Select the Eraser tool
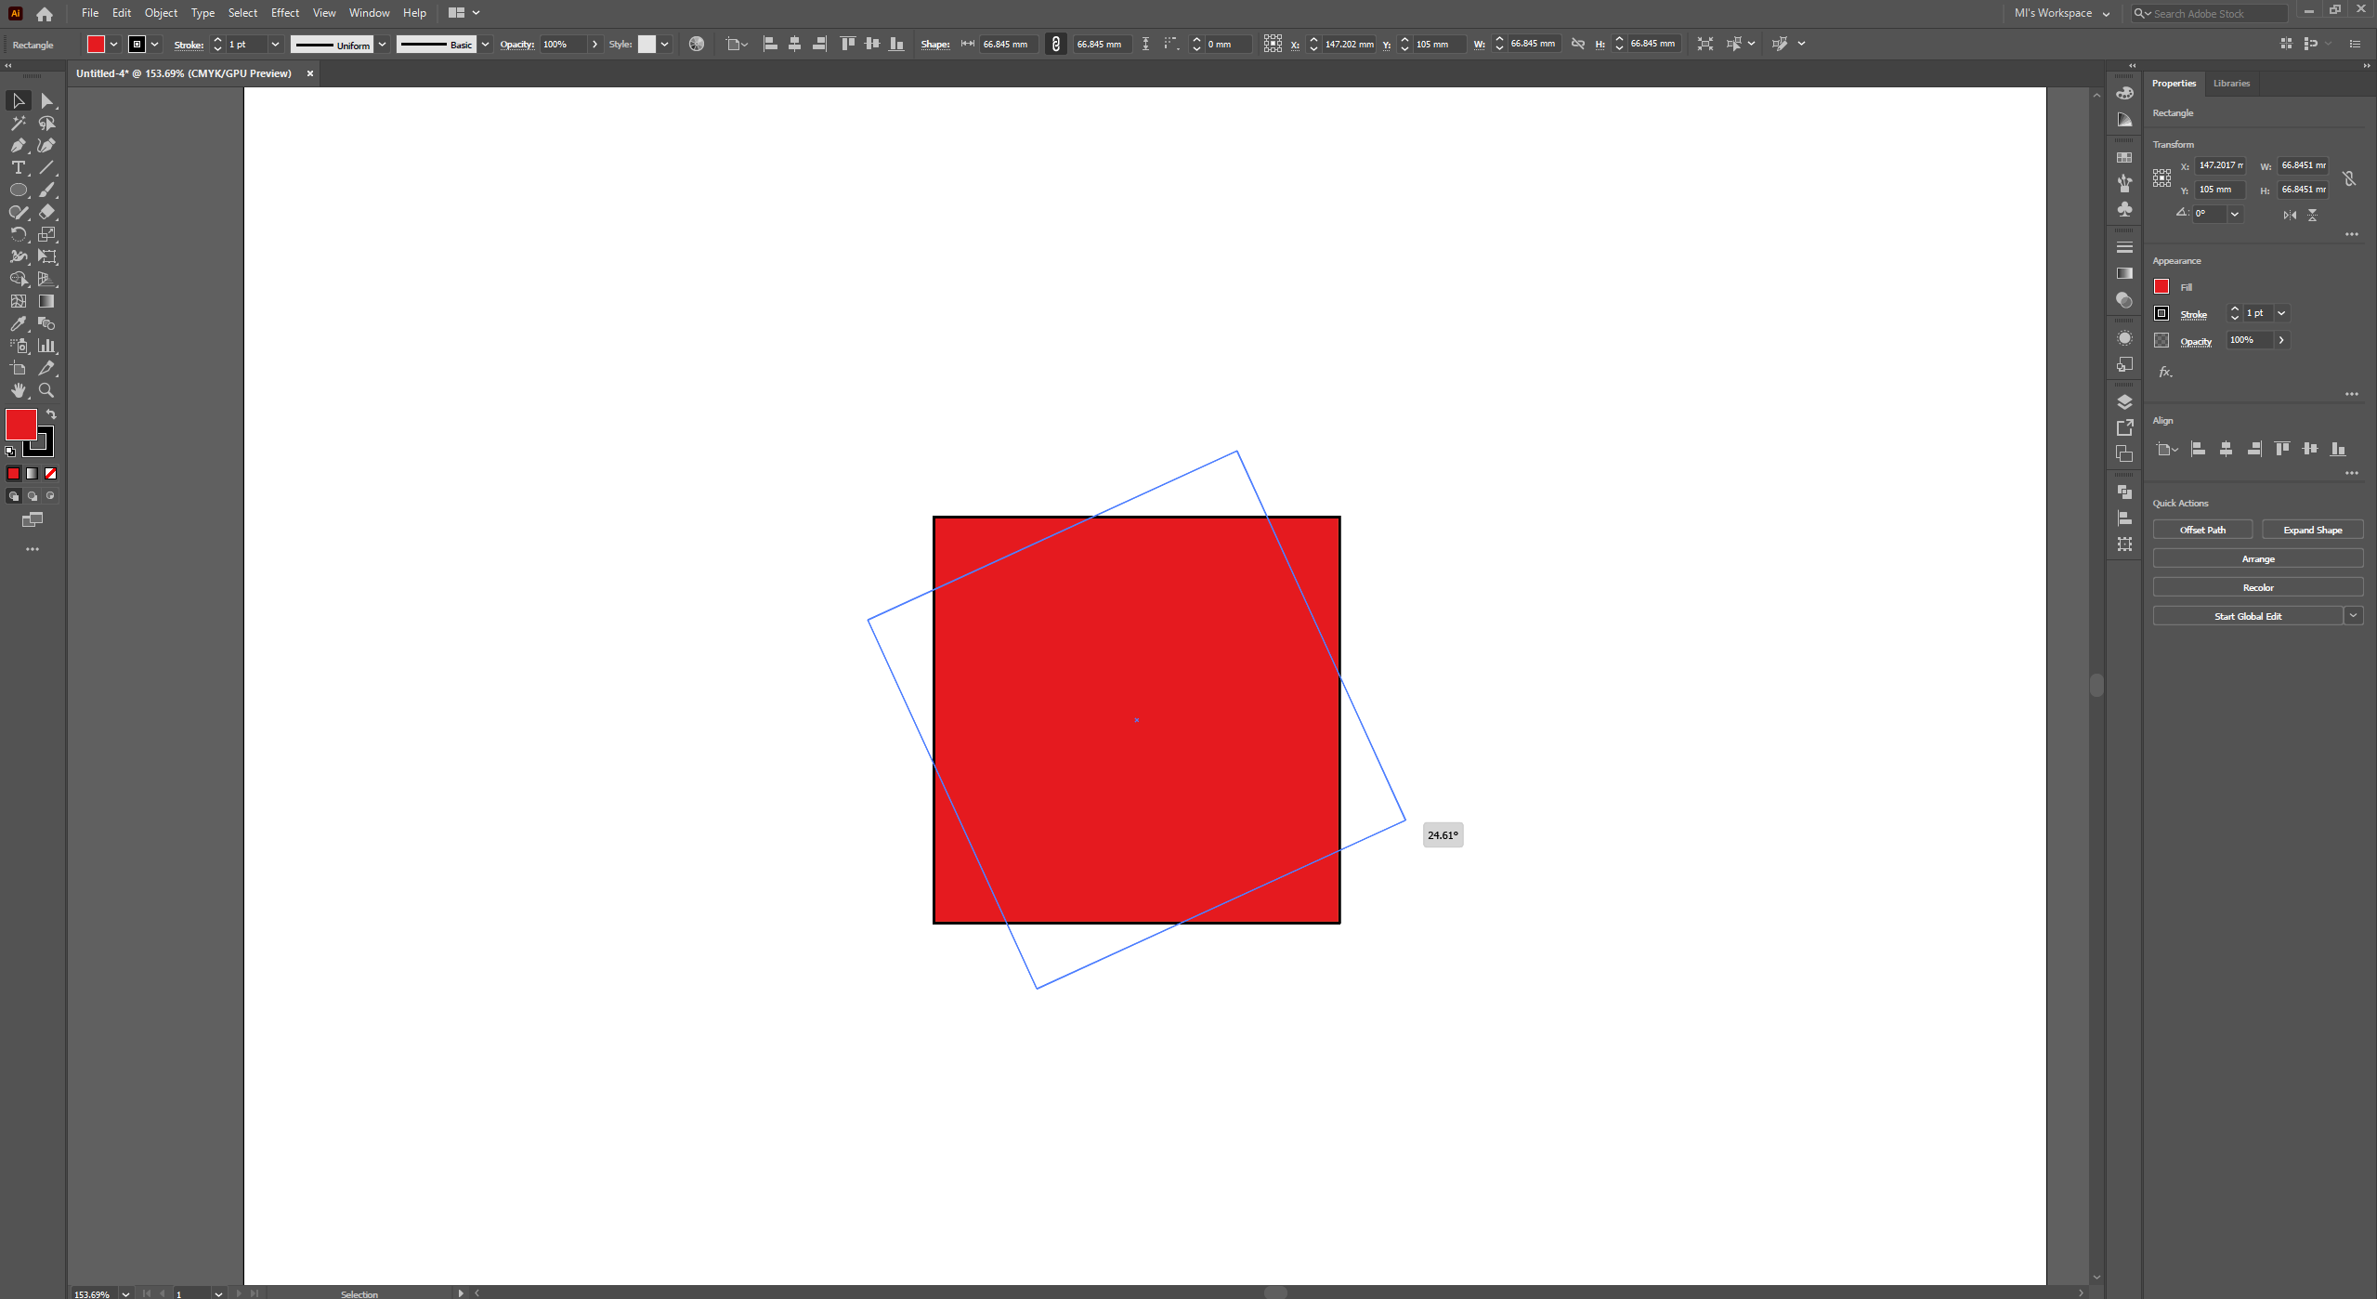 (46, 212)
